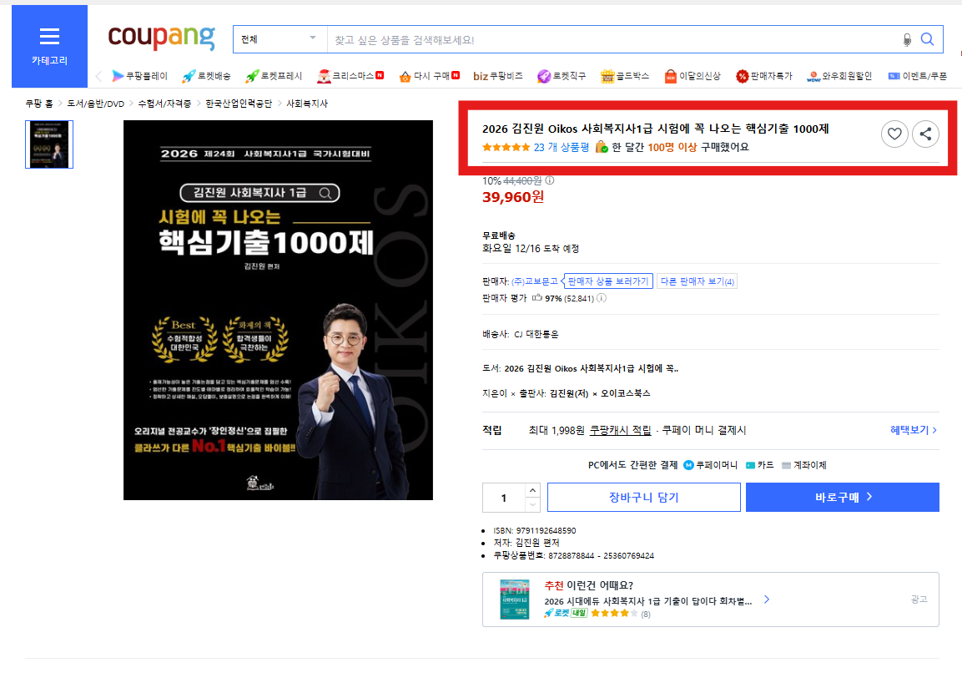
Task: Open 이벤트/쿠폰 nav item
Action: point(917,75)
